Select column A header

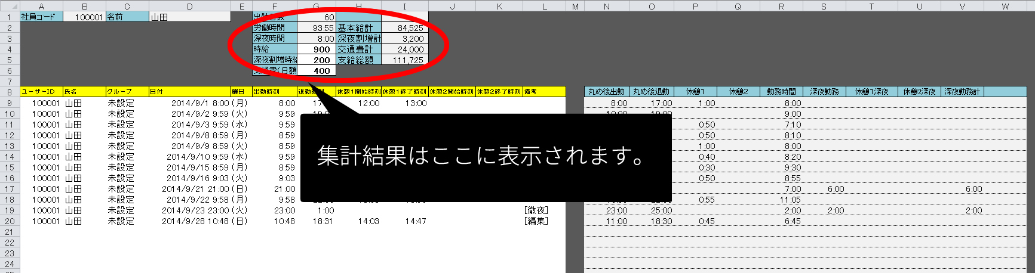(x=41, y=6)
